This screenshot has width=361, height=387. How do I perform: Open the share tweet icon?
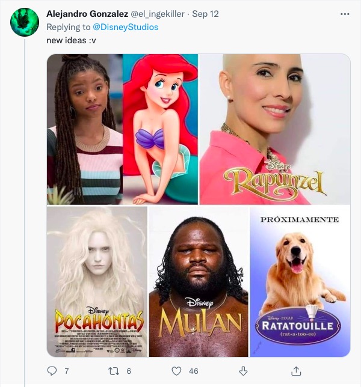pos(296,371)
